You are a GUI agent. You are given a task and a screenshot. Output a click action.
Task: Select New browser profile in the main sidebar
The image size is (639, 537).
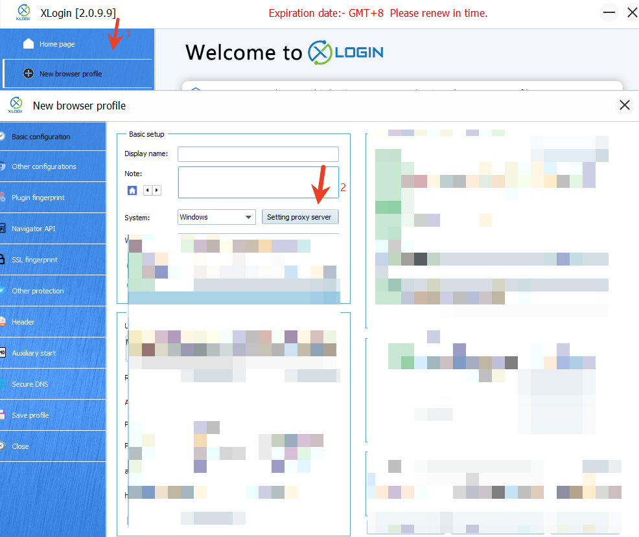pos(77,74)
